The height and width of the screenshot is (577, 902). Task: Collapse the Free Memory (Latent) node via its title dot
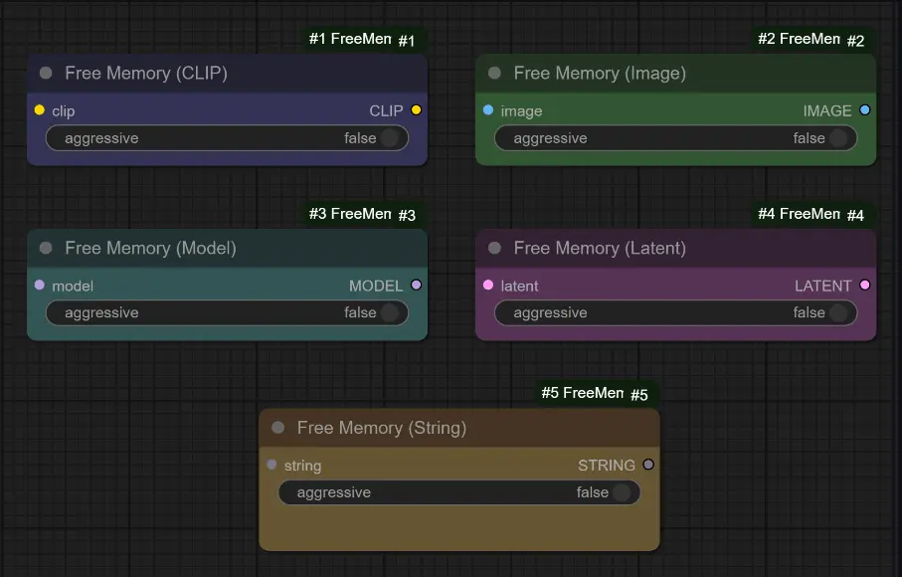pos(494,248)
